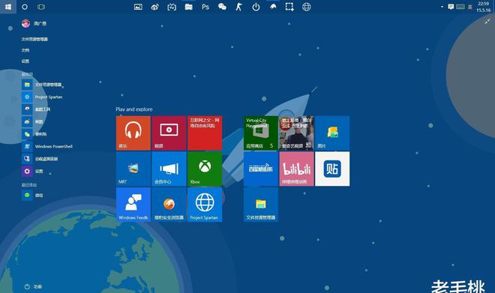This screenshot has width=495, height=293.
Task: Open the 会员中心 megaphone tile
Action: click(x=169, y=169)
